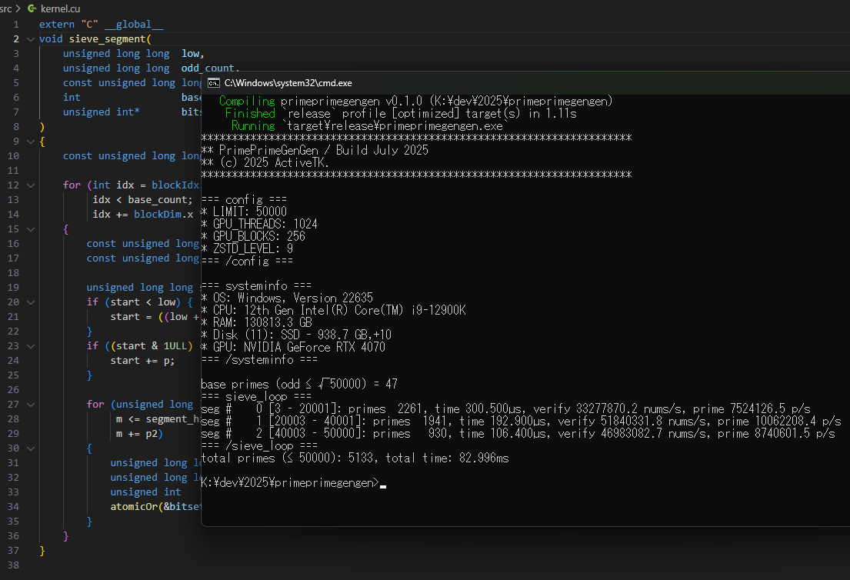This screenshot has height=580, width=850.
Task: Click the __global__ keyword on line 1
Action: [134, 25]
